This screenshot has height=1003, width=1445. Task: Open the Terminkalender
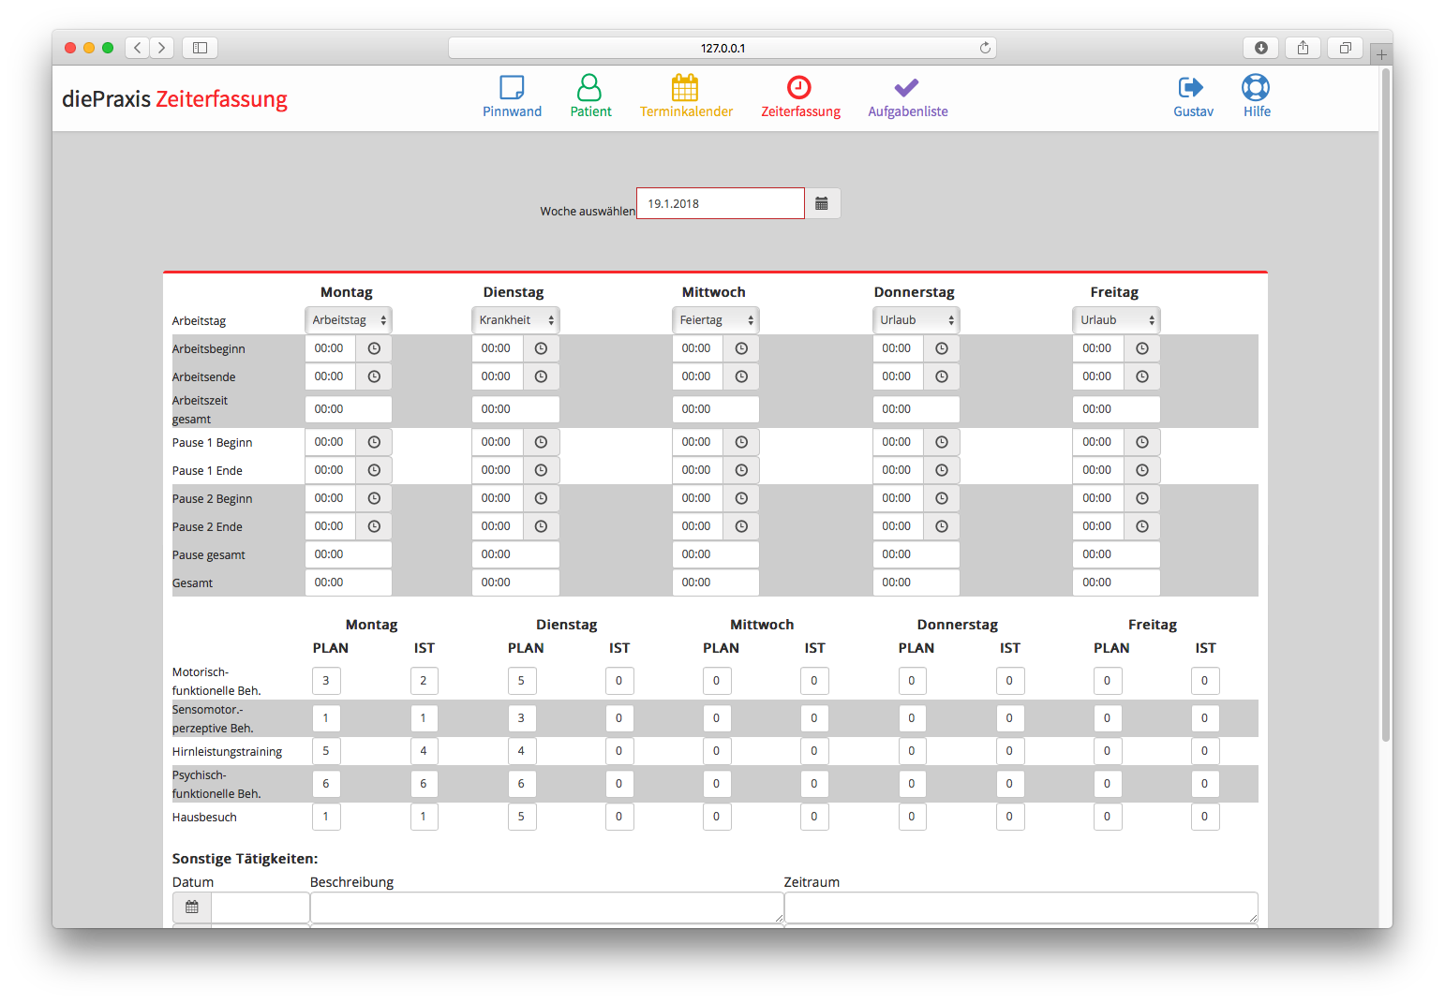[x=686, y=96]
